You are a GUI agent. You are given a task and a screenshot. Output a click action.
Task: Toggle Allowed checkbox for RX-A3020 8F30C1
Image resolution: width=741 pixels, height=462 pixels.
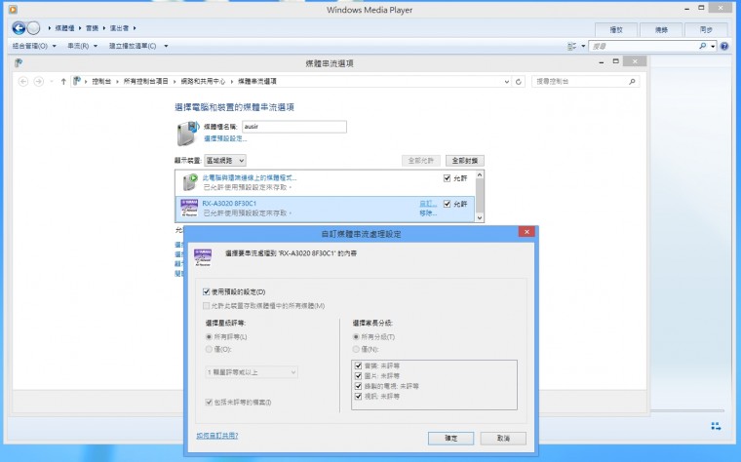(448, 204)
